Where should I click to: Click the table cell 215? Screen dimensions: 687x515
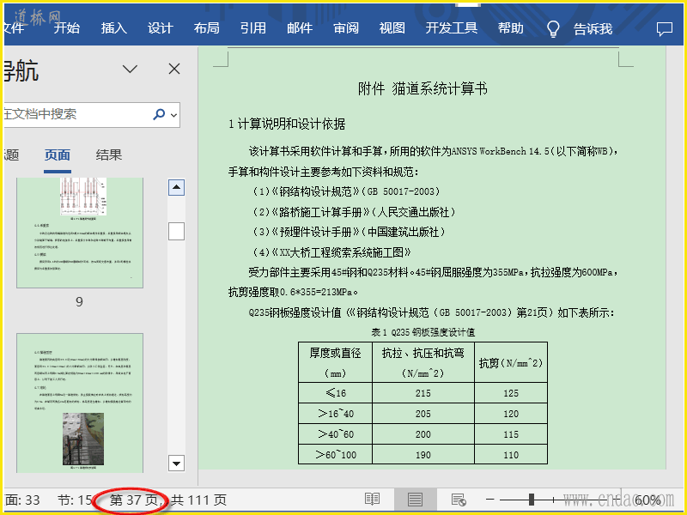[x=423, y=393]
